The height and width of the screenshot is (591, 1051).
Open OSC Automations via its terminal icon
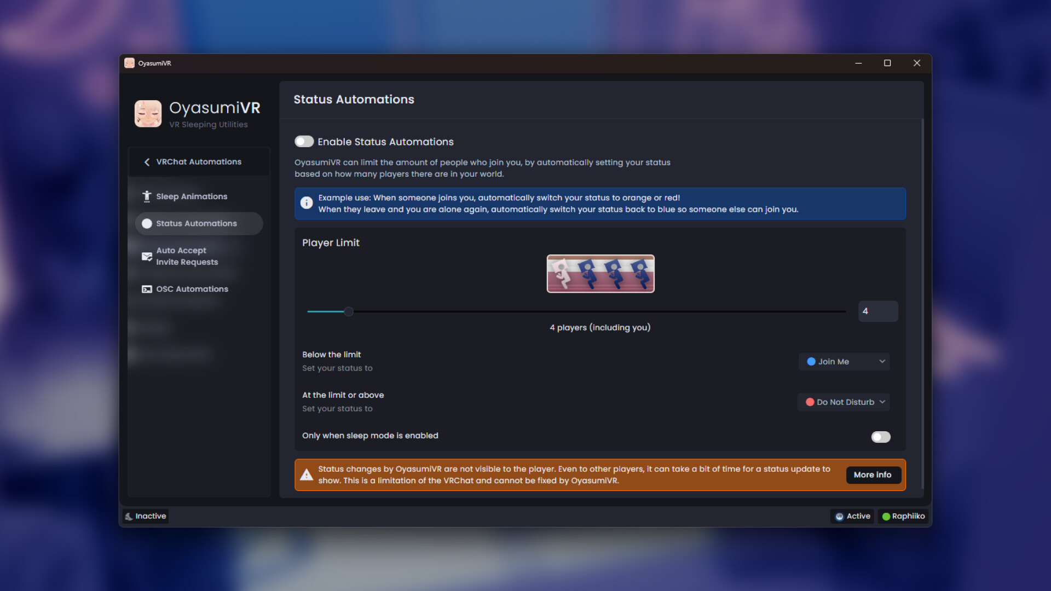point(146,289)
